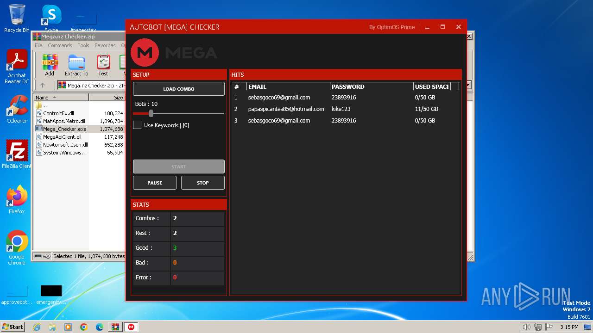Open Microsoft Edge from taskbar
Screen dimensions: 593x333
100,327
